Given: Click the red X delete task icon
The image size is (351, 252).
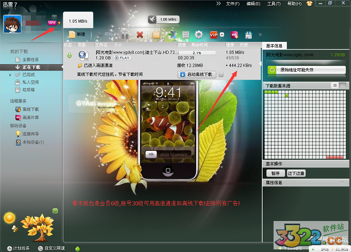Looking at the screenshot, I should (x=140, y=35).
